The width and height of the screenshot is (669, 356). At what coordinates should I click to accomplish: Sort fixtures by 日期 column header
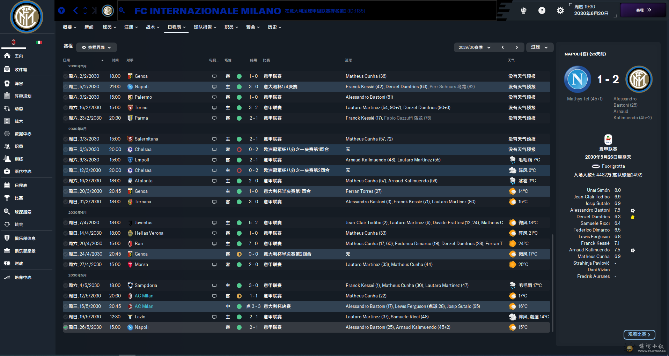click(x=66, y=60)
